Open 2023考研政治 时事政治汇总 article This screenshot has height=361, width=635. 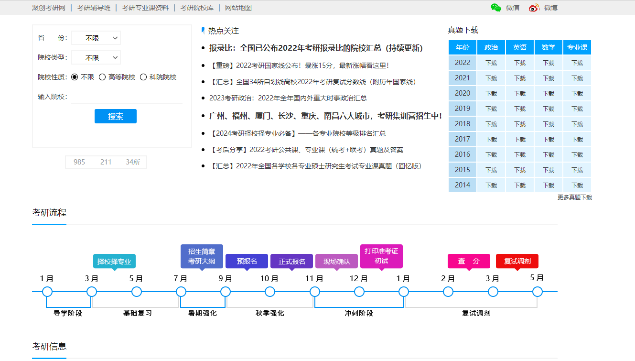point(288,98)
